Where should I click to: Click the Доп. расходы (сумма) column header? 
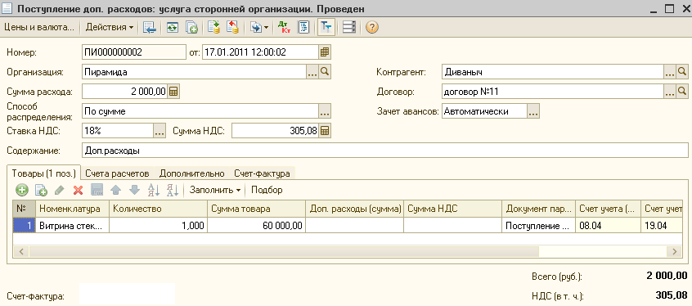354,209
